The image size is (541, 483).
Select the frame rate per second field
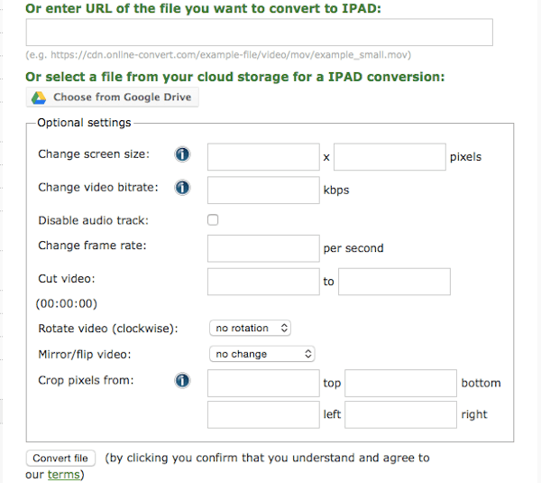pos(263,248)
